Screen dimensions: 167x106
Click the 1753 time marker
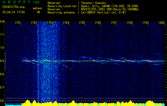tap(50, 23)
